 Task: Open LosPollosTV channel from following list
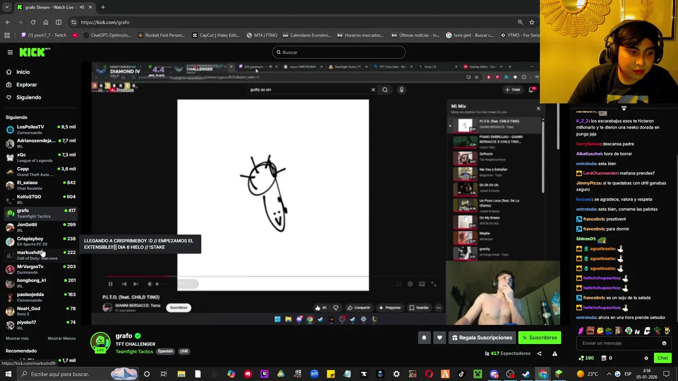(41, 130)
